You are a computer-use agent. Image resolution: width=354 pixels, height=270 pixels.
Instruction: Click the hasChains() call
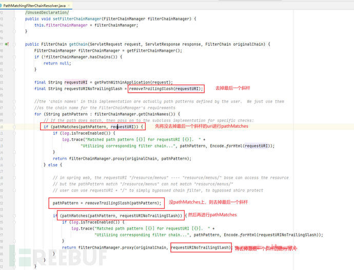point(103,57)
